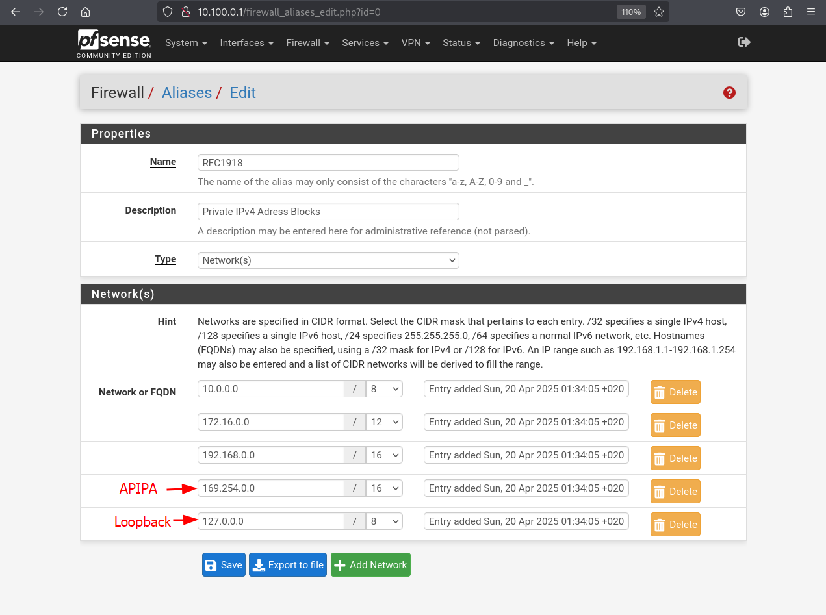The height and width of the screenshot is (615, 826).
Task: Open CIDR mask dropdown for 127.0.0.0
Action: (384, 521)
